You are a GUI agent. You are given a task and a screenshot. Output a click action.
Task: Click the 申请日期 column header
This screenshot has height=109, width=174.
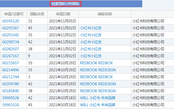click(63, 14)
